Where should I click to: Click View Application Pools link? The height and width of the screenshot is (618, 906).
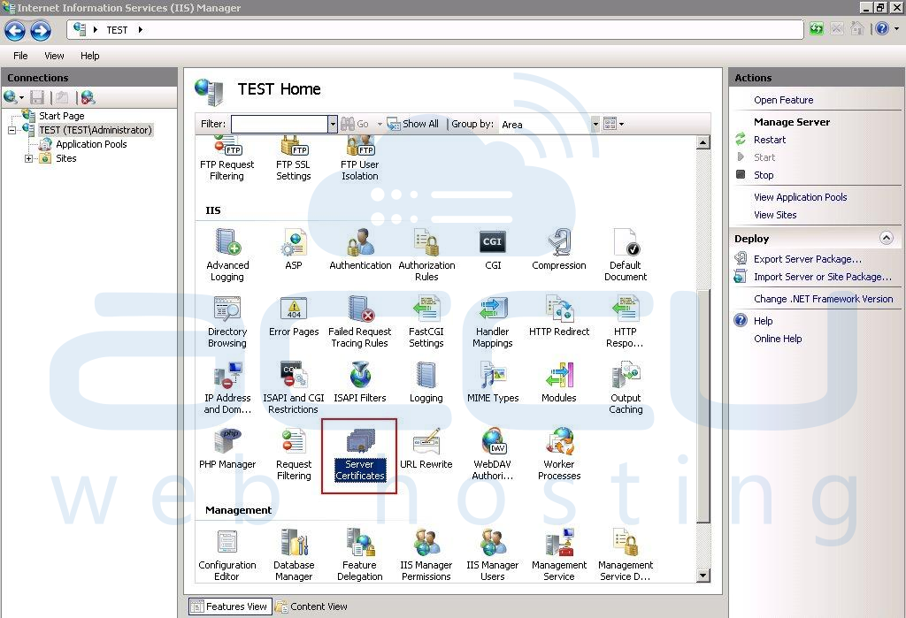800,197
